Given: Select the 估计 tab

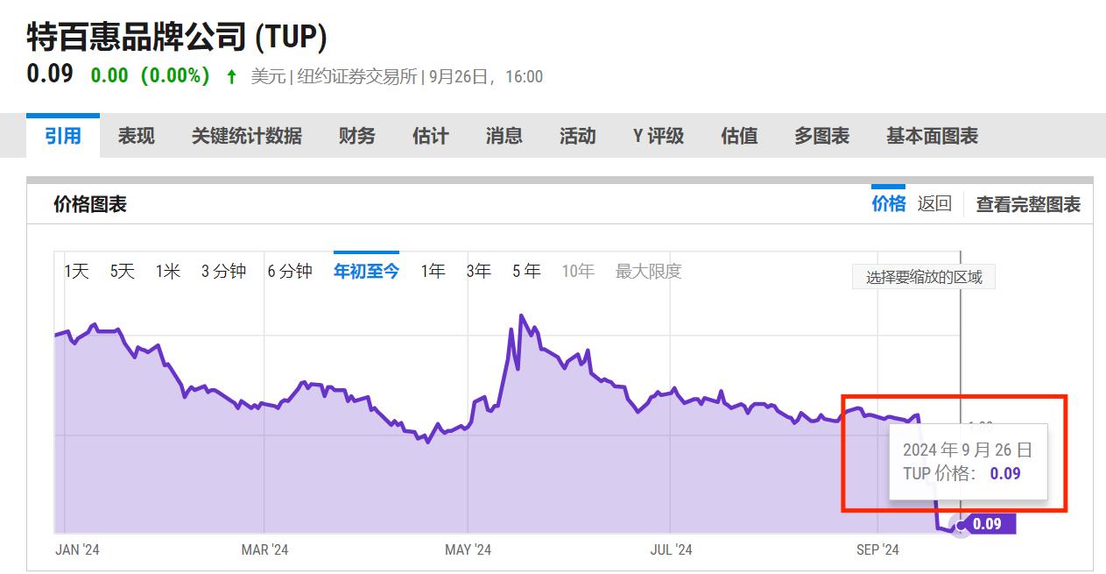Looking at the screenshot, I should [430, 136].
